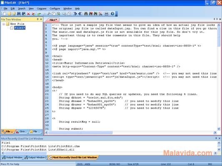Collapse the New File tree node
Screen dimensions: 222x166
(4, 24)
